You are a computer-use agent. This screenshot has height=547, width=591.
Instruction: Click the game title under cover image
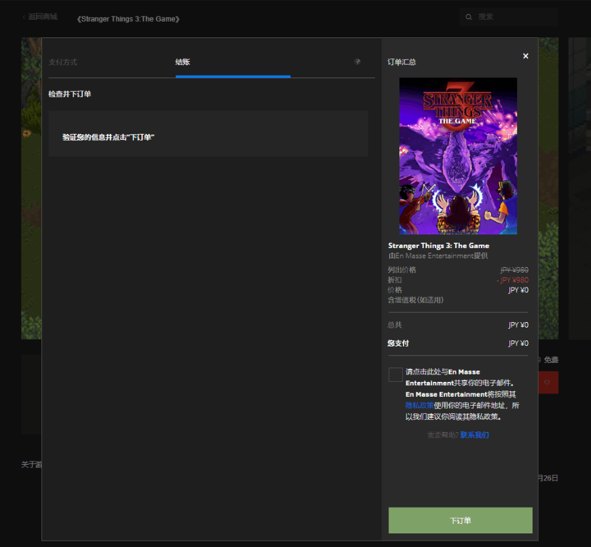[x=438, y=246]
